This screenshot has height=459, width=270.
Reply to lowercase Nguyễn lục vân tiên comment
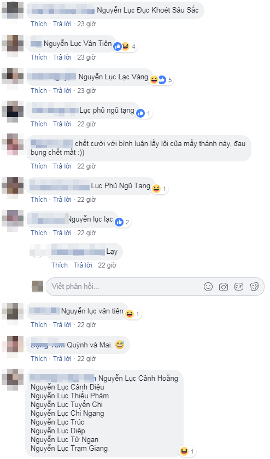click(x=62, y=325)
